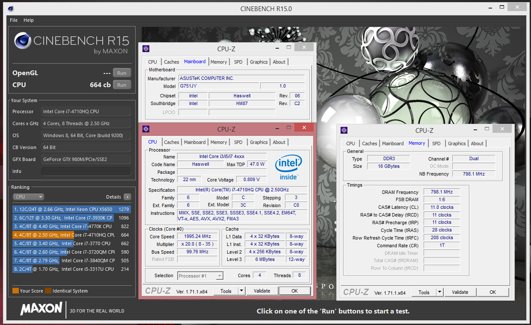Open CPU tab in CPU-Z Memory window

click(351, 143)
